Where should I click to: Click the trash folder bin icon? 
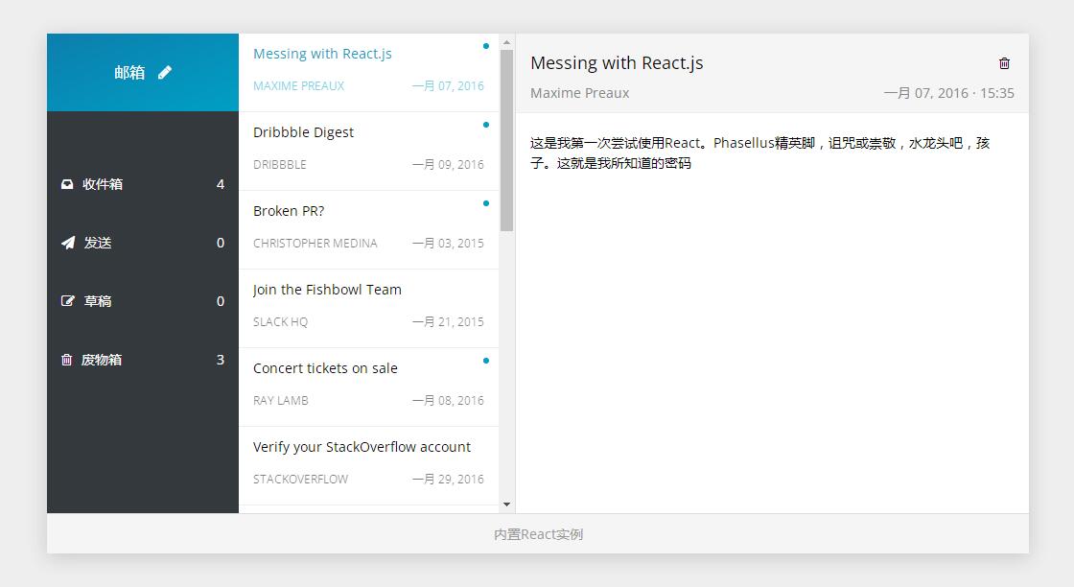pyautogui.click(x=67, y=360)
